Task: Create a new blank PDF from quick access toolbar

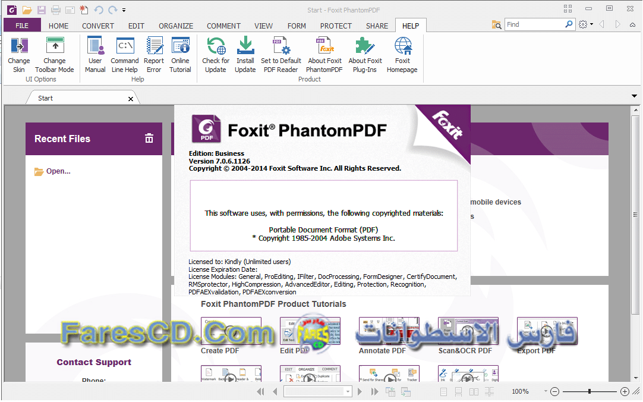Action: tap(84, 10)
